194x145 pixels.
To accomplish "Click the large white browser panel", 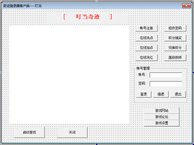I will 70,74.
